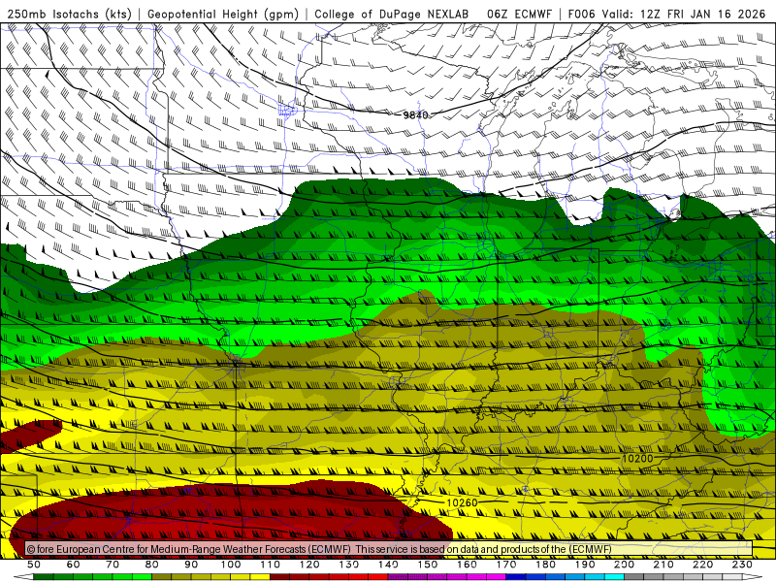776x582 pixels.
Task: Click the dark green color bar swatch below 50
Action: pyautogui.click(x=44, y=577)
